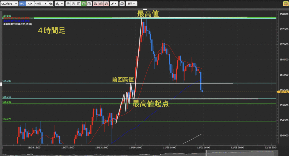Viewport: 289px width, 156px height.
Task: Click the icon right of the green layout icon
Action: pyautogui.click(x=89, y=4)
